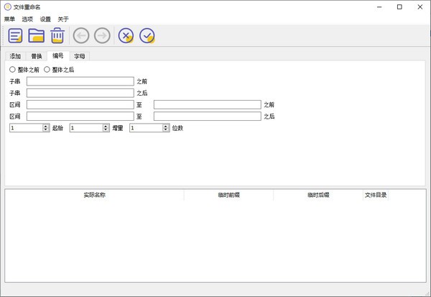
Task: Open the 设置 menu
Action: pos(45,19)
